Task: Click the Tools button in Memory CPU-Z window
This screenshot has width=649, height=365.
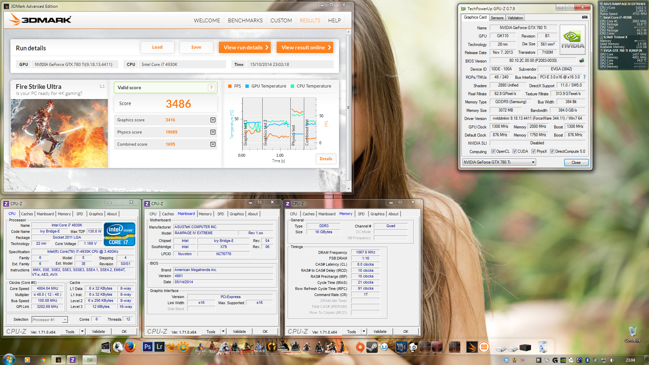Action: 352,332
